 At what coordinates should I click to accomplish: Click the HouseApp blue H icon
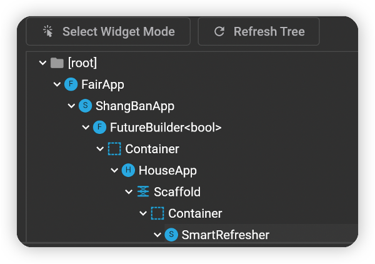pos(128,170)
